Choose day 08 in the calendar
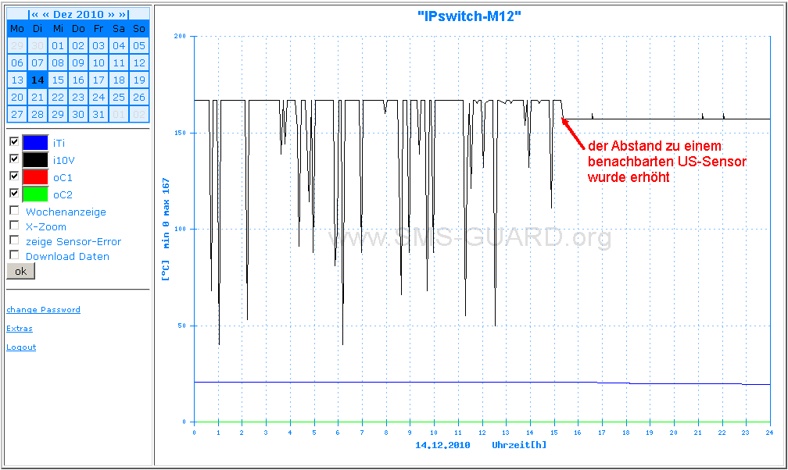The image size is (788, 470). pos(58,62)
